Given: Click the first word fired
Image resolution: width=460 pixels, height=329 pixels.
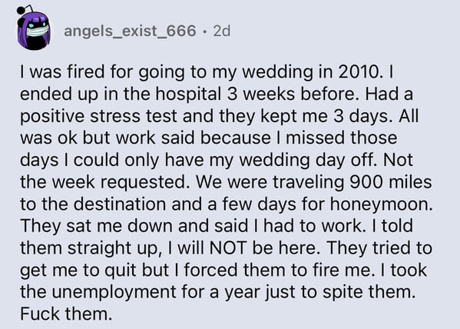Looking at the screenshot, I should coord(85,71).
